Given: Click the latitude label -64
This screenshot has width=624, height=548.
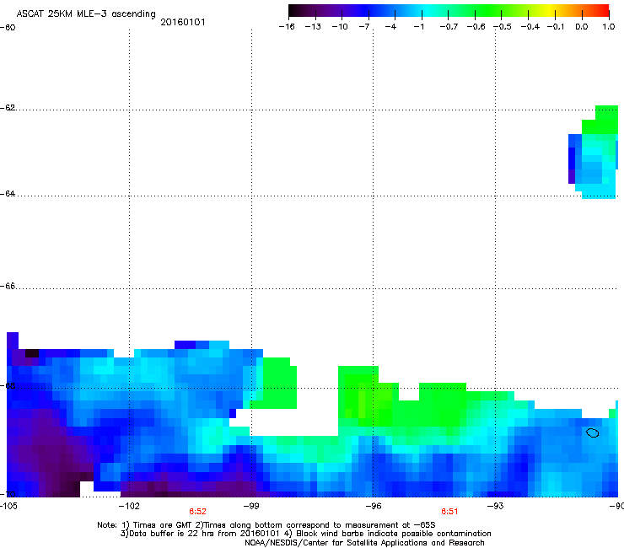Looking at the screenshot, I should pyautogui.click(x=8, y=194).
